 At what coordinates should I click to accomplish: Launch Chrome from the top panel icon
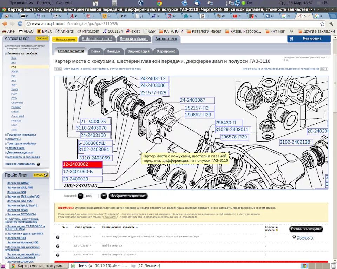(x=159, y=3)
